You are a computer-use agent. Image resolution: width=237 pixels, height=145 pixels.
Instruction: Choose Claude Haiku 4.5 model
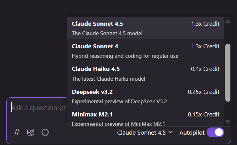pos(145,73)
